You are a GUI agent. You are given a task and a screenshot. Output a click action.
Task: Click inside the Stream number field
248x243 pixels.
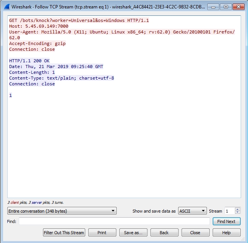pyautogui.click(x=229, y=211)
